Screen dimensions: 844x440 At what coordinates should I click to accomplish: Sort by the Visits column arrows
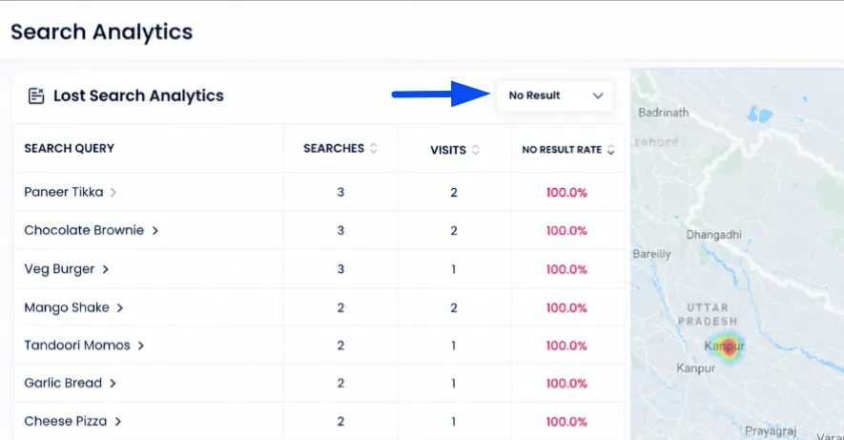coord(475,150)
